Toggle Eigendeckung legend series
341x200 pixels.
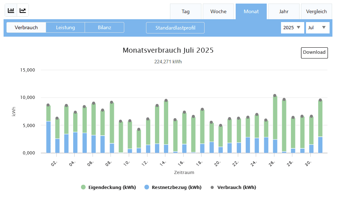112,187
